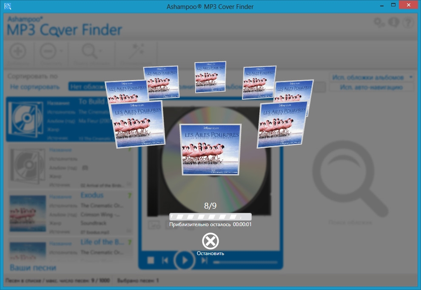The width and height of the screenshot is (421, 290).
Task: Open settings gears icon in header
Action: coord(379,23)
